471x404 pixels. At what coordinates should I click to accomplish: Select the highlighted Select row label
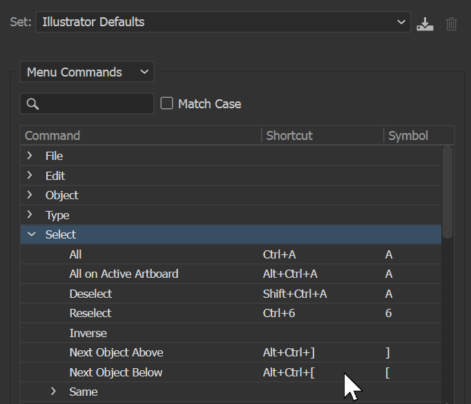tap(60, 234)
